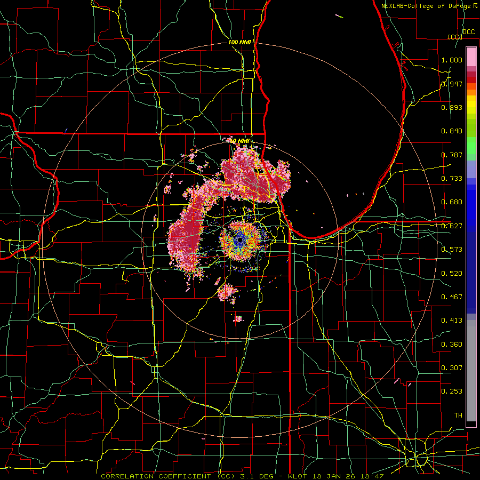The width and height of the screenshot is (480, 480).
Task: Select the 0.360 scale value
Action: (x=452, y=345)
